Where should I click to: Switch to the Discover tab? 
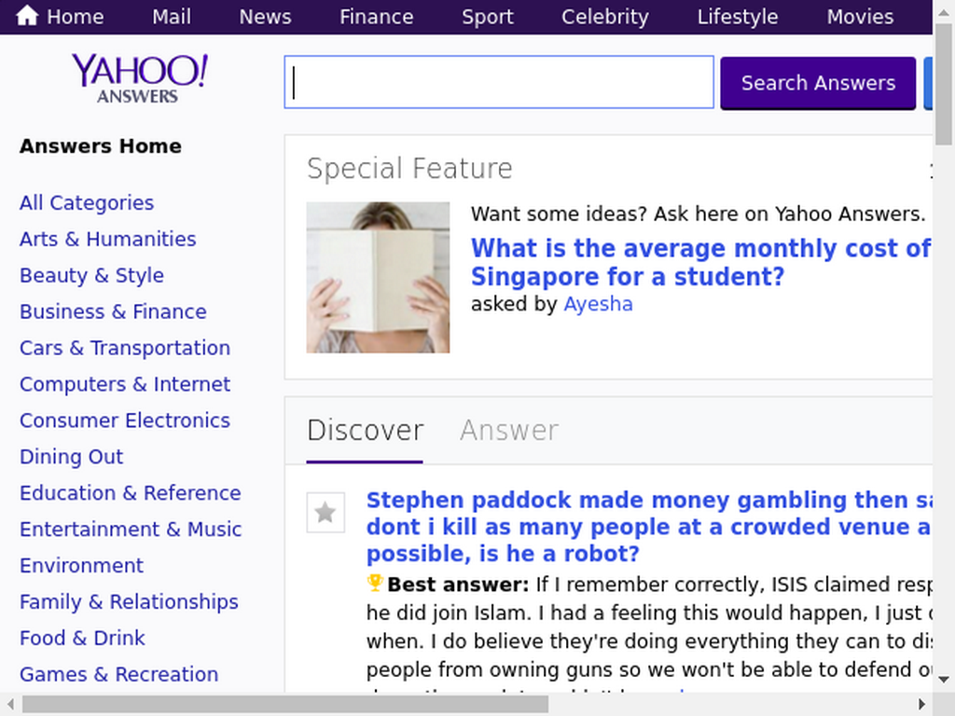365,431
